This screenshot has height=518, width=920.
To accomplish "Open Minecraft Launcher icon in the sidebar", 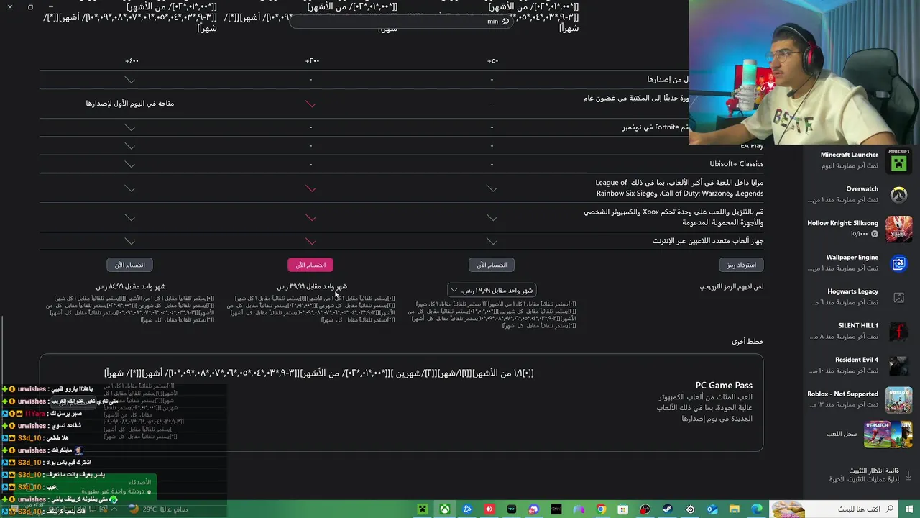I will point(898,161).
